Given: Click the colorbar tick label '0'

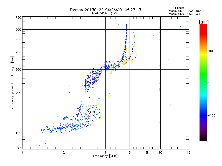Looking at the screenshot, I should [x=208, y=83].
